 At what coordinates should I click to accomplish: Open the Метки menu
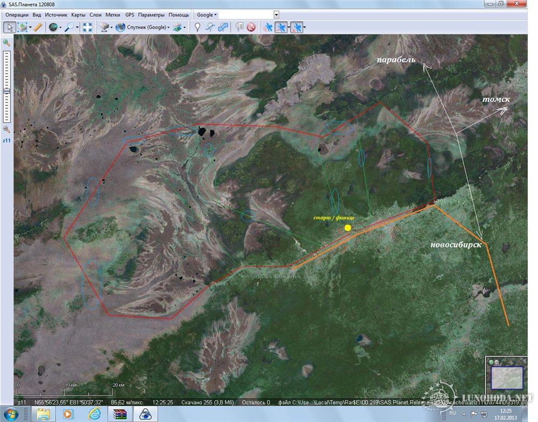click(113, 15)
